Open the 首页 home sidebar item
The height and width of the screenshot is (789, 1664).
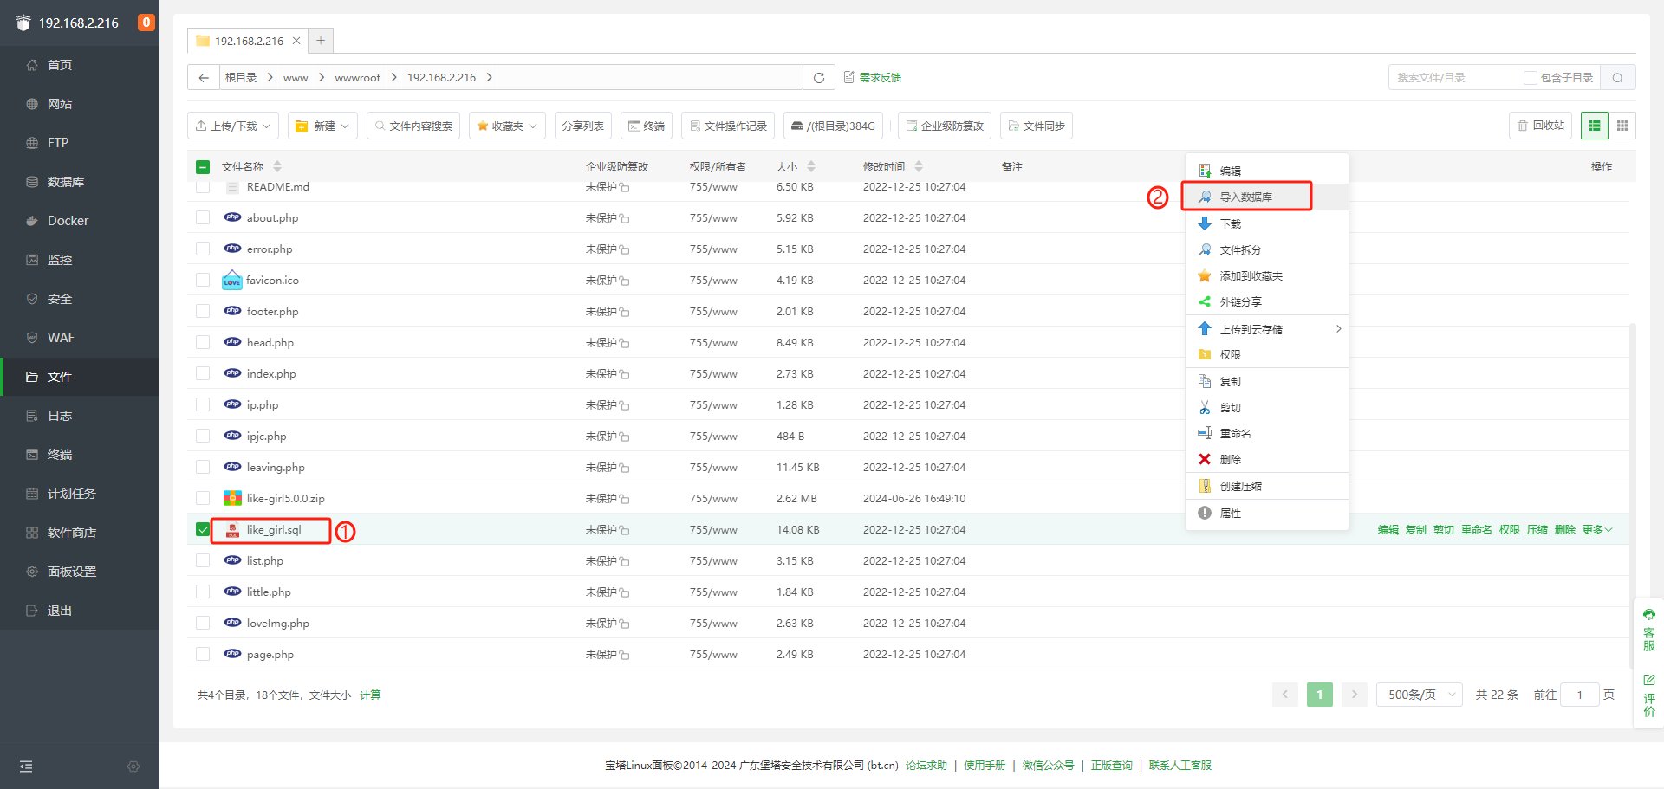pyautogui.click(x=79, y=65)
